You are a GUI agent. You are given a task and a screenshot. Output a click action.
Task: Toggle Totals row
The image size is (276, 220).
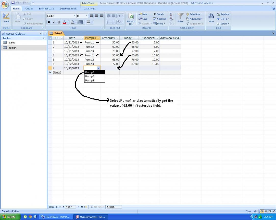(158, 14)
